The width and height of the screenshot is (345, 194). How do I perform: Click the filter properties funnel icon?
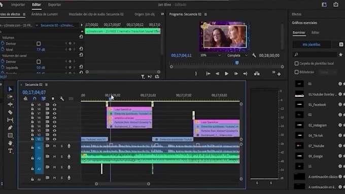click(x=143, y=76)
